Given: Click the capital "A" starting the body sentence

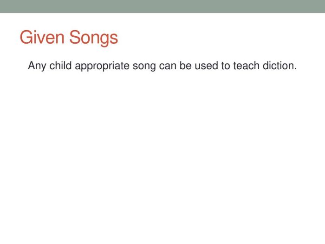Looking at the screenshot, I should (31, 66).
